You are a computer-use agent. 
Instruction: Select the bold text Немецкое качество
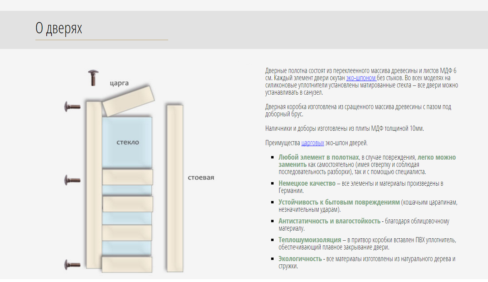pos(307,183)
